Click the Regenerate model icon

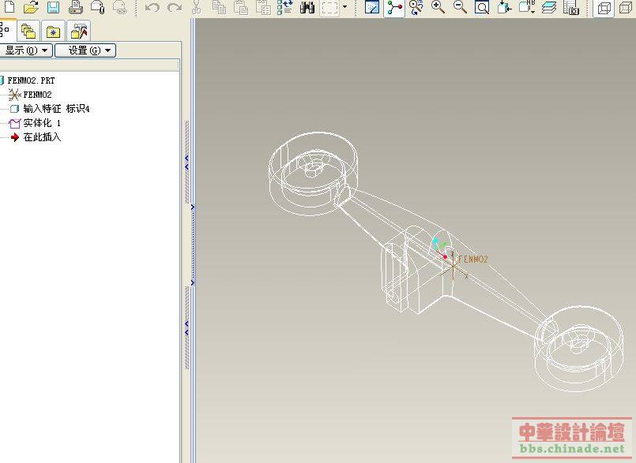285,8
